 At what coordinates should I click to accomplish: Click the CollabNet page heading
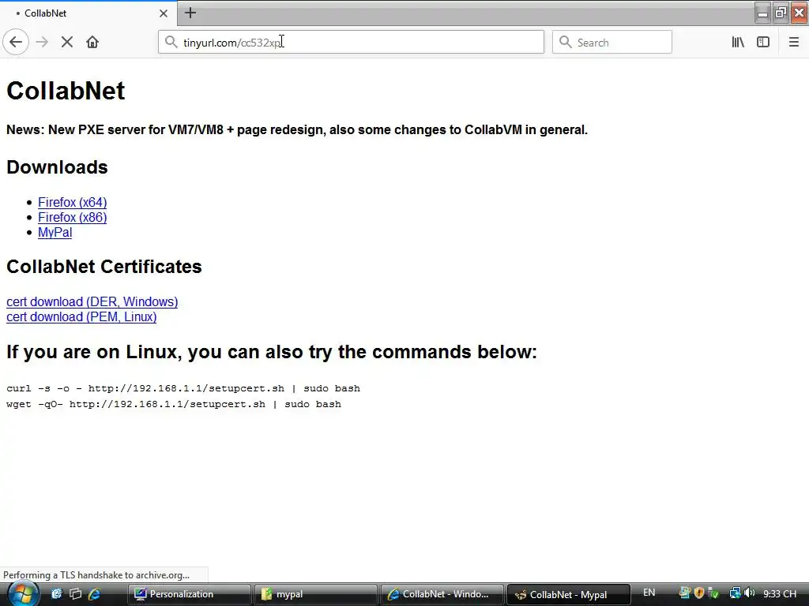(x=66, y=92)
